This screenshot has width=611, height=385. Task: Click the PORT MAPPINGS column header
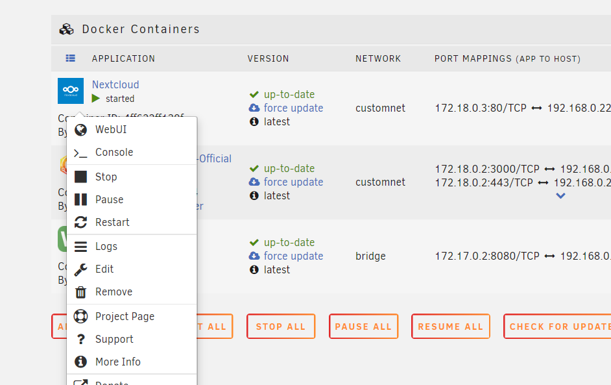(507, 58)
